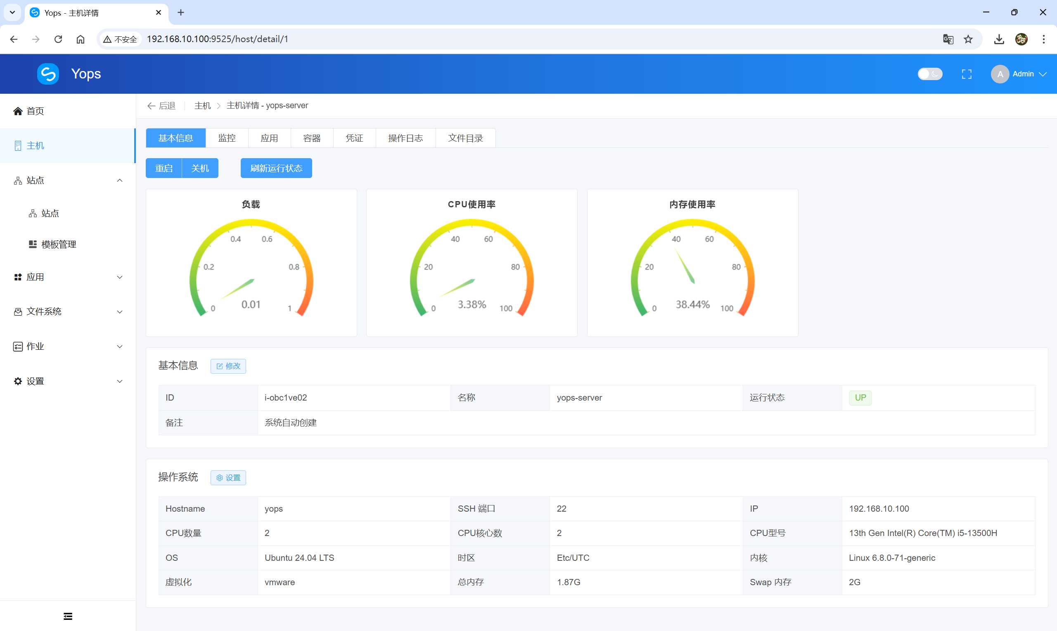Viewport: 1057px width, 631px height.
Task: Toggle dark mode switch
Action: [x=929, y=74]
